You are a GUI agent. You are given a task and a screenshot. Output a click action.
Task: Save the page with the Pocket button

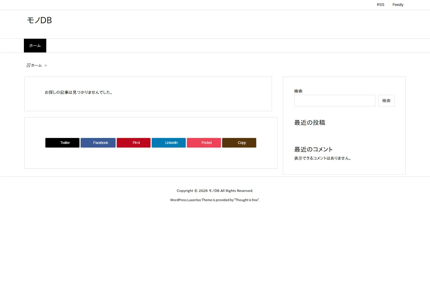pyautogui.click(x=204, y=143)
